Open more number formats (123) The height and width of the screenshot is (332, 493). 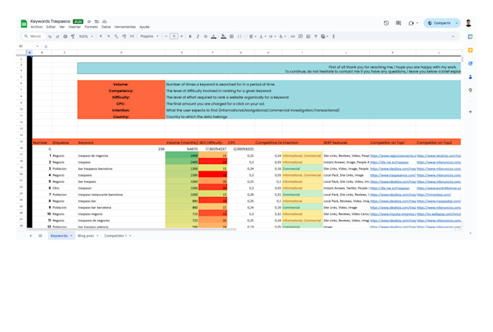(132, 36)
